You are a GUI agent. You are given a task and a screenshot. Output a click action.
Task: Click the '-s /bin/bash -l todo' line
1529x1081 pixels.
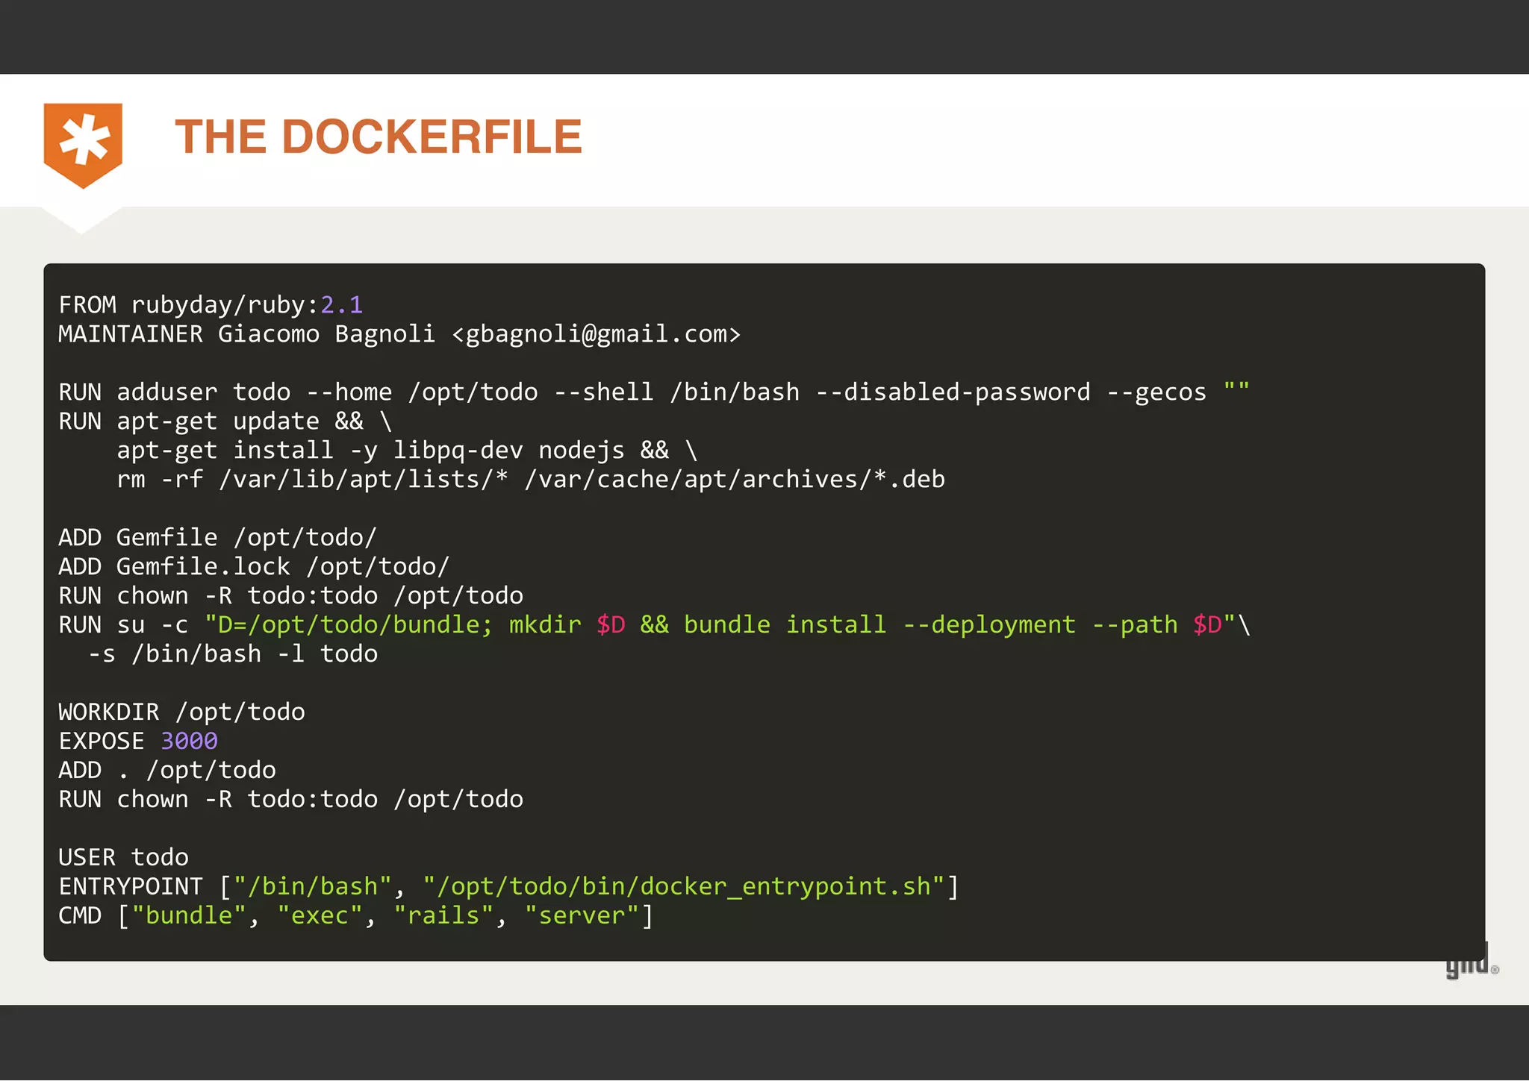[233, 654]
